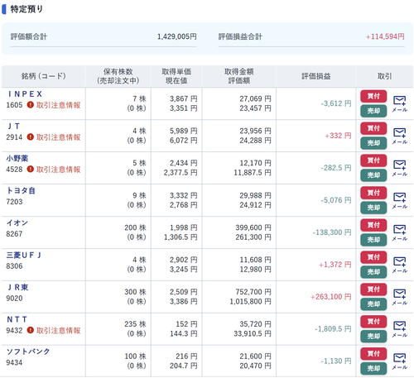View 取引注意情報 notice for NTT
Image resolution: width=414 pixels, height=378 pixels.
coord(54,330)
